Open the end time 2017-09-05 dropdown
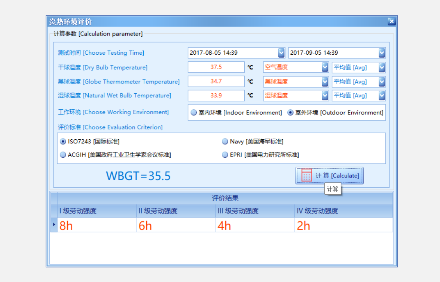Viewport: 440px width, 282px height. click(382, 53)
